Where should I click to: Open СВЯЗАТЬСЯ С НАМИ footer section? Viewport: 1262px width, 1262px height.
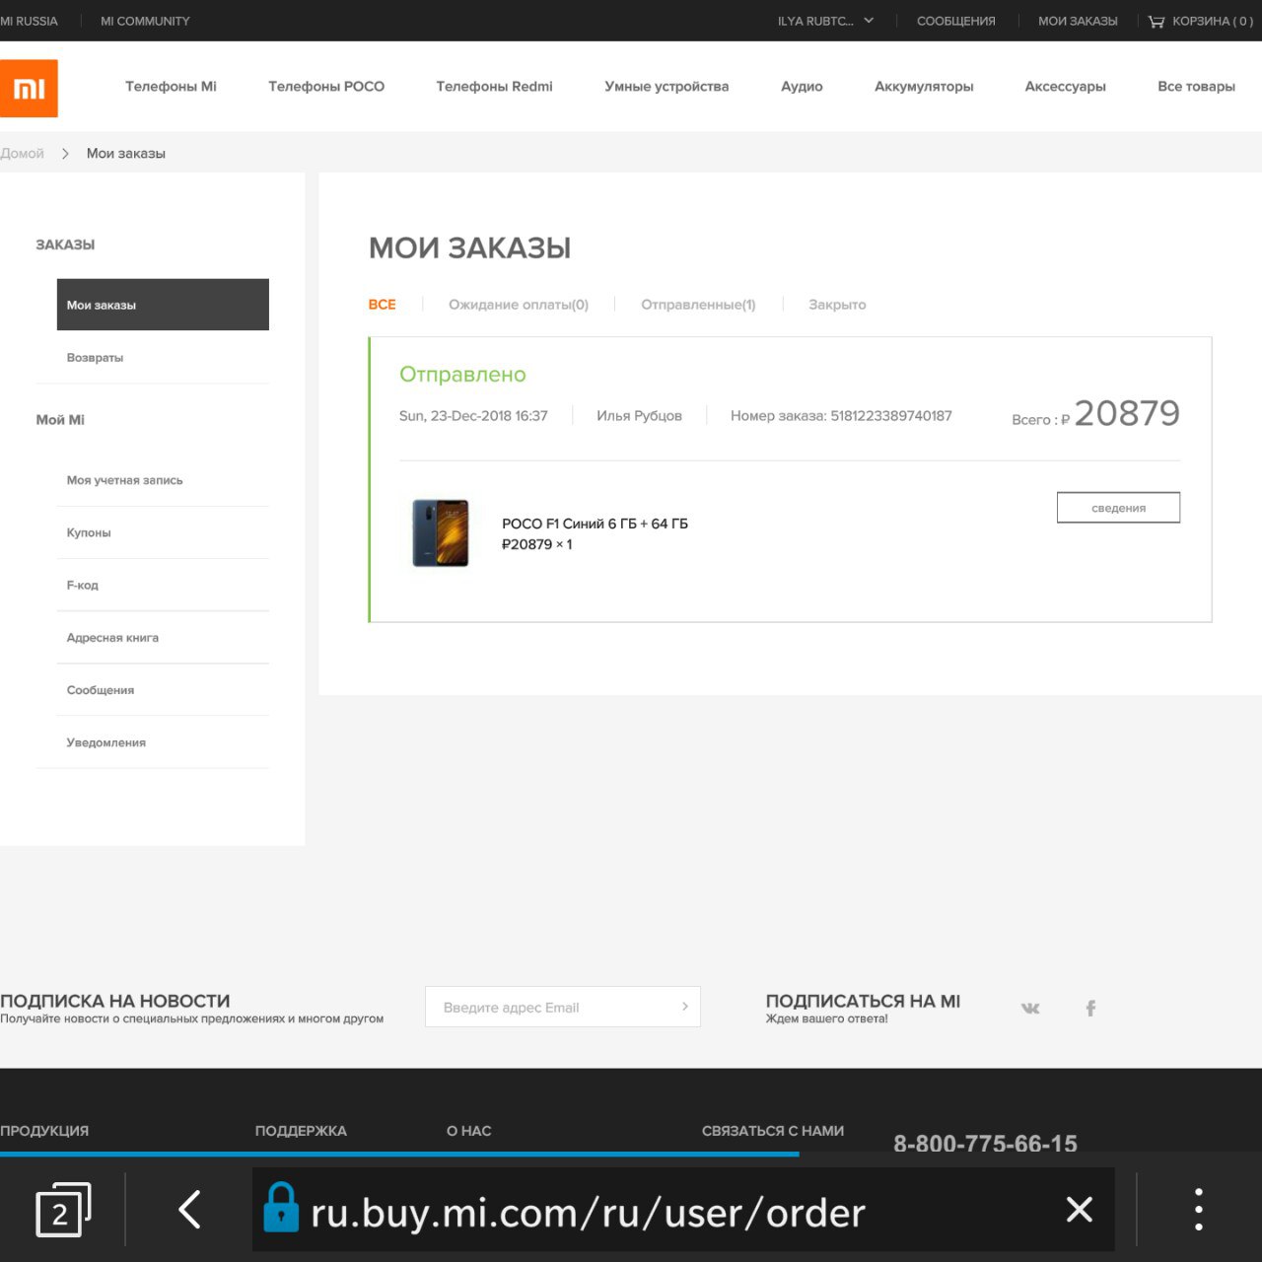tap(773, 1131)
